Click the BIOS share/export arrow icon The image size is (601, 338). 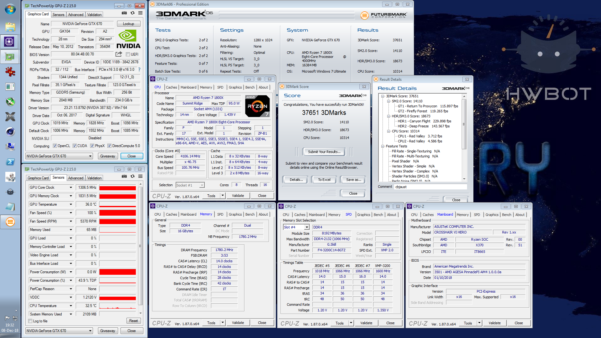pos(119,54)
